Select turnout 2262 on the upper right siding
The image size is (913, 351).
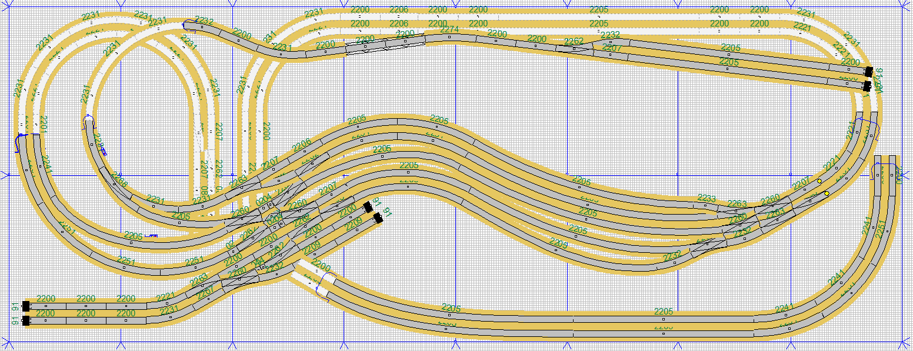[x=575, y=49]
